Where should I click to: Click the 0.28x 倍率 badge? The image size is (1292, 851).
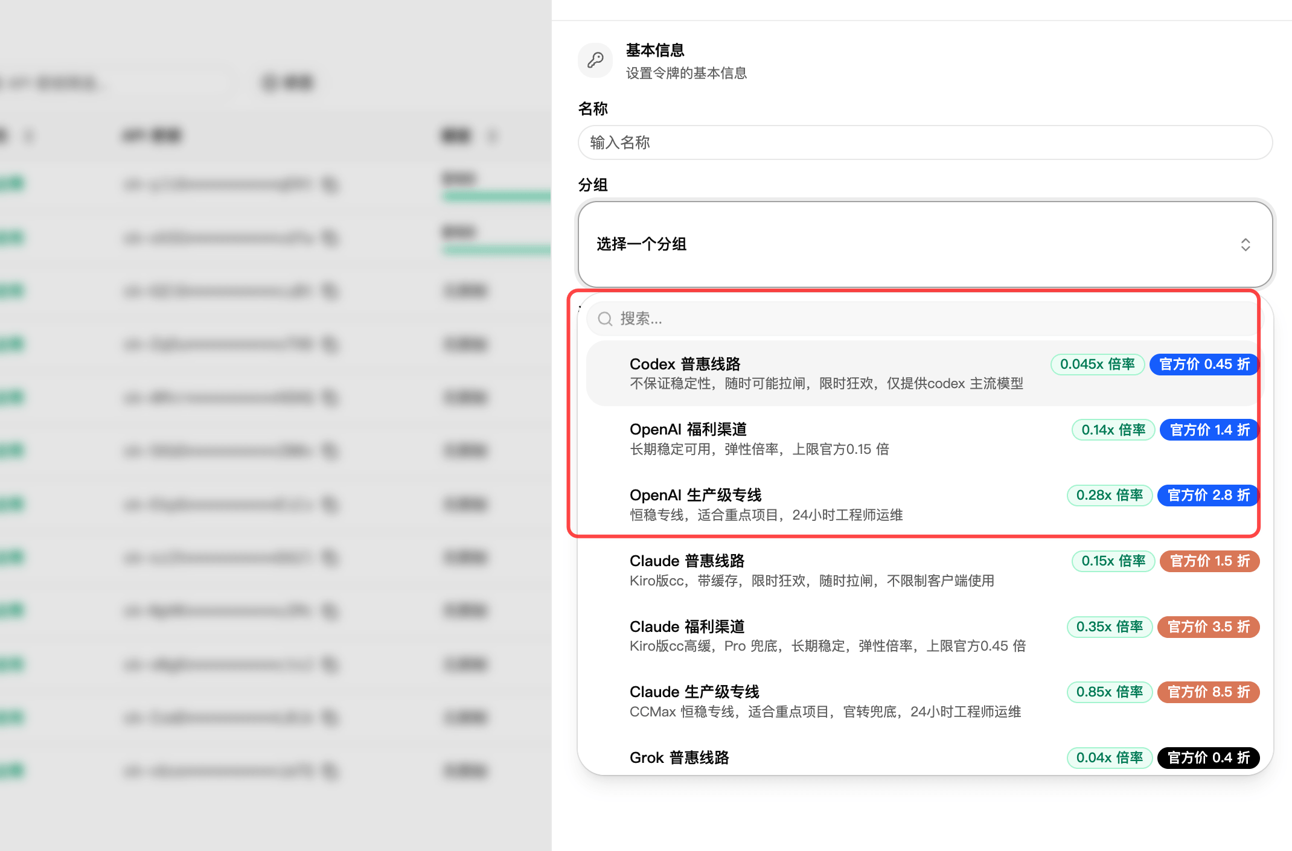1110,496
